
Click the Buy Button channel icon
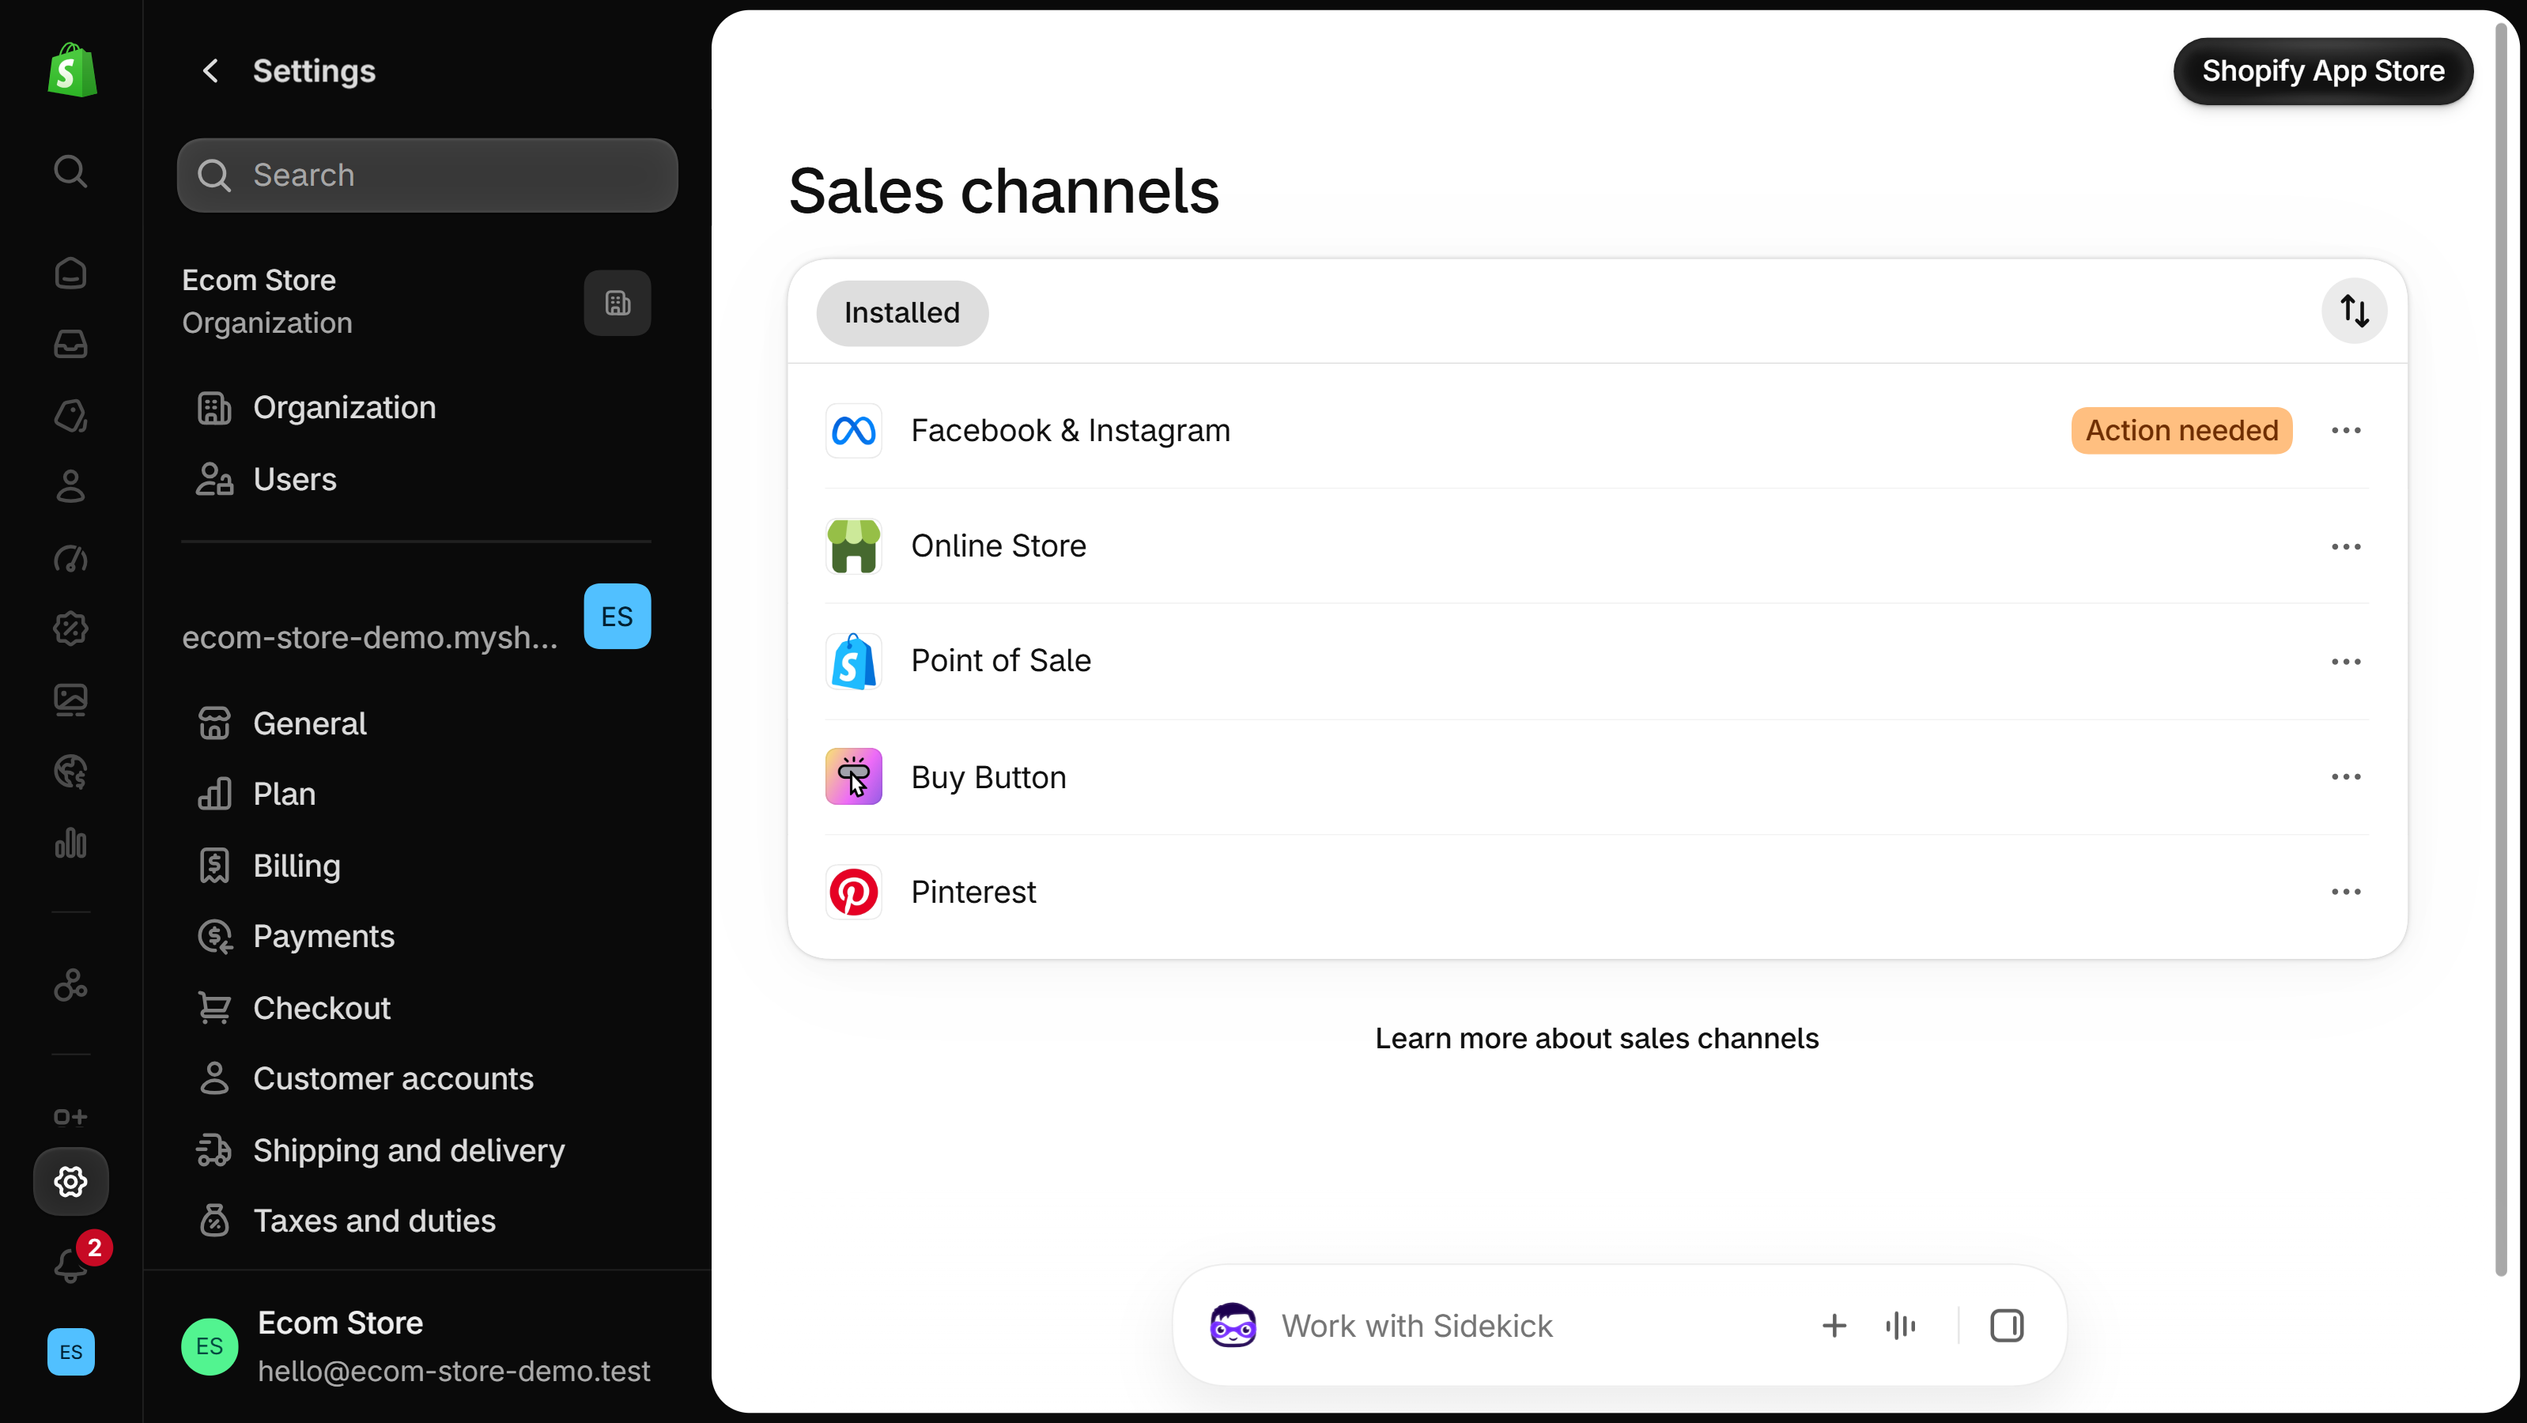pos(853,776)
